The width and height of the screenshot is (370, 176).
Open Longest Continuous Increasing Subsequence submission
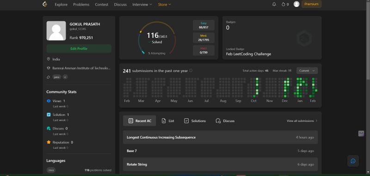[x=221, y=137]
